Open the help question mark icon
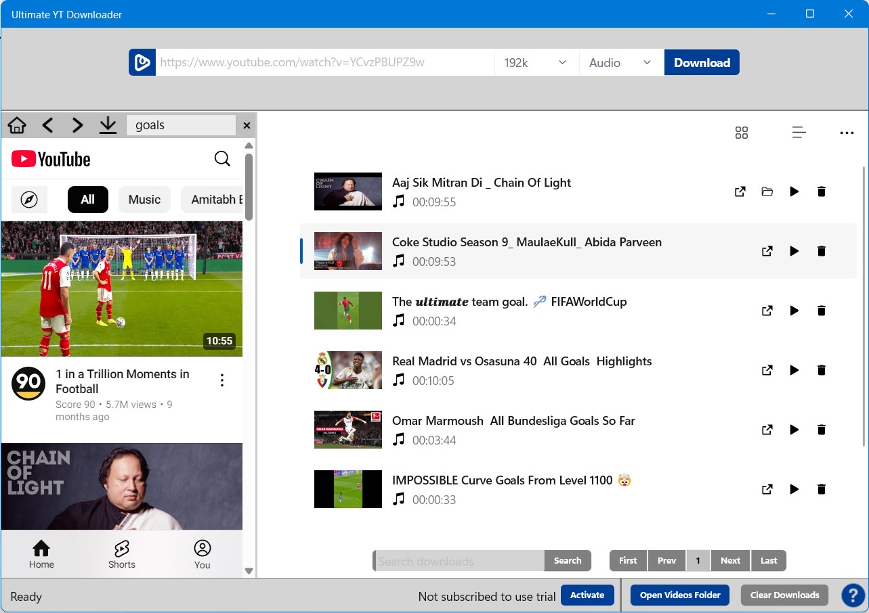The width and height of the screenshot is (869, 613). (853, 595)
